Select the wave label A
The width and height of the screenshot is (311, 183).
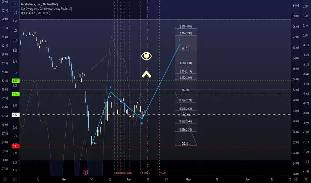(110, 87)
